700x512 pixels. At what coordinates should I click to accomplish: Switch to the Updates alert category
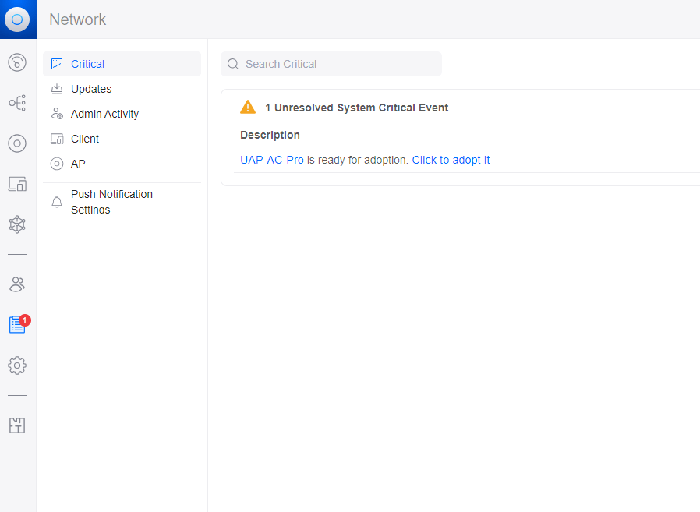91,89
